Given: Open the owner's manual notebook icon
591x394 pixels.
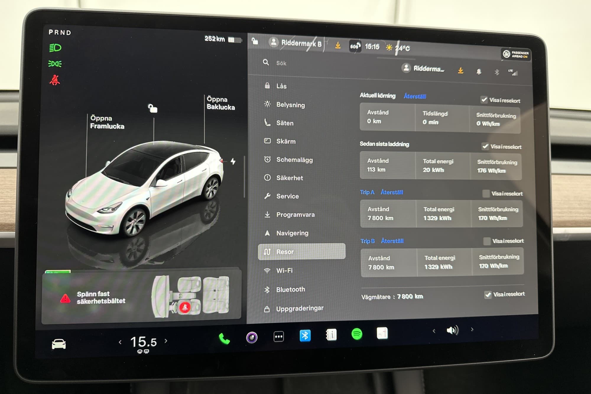Looking at the screenshot, I should point(331,335).
